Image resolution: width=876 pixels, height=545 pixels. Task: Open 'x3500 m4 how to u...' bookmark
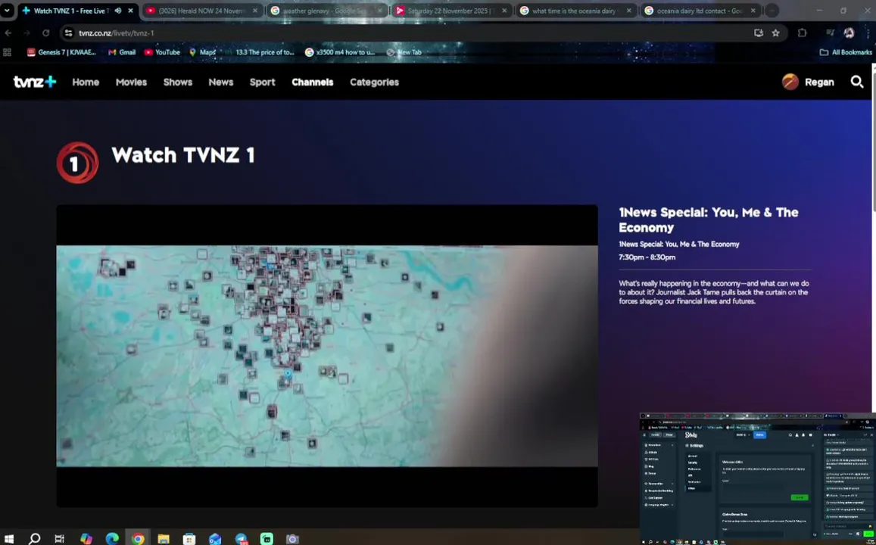tap(340, 52)
